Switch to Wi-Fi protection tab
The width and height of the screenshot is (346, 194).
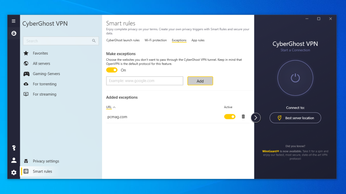[x=156, y=40]
